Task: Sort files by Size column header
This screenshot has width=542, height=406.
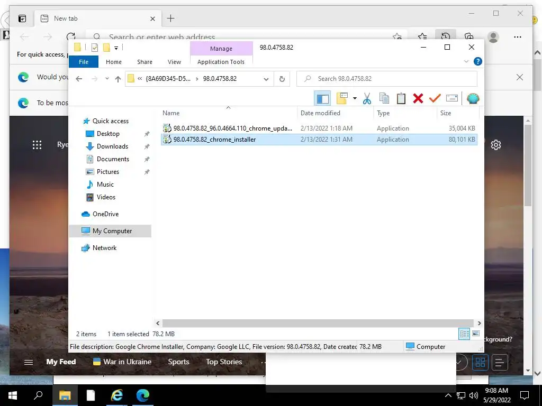Action: [458, 113]
